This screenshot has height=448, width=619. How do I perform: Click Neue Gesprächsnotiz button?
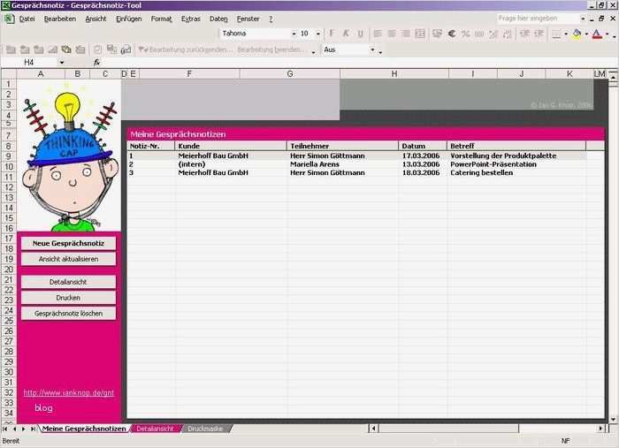click(x=68, y=243)
